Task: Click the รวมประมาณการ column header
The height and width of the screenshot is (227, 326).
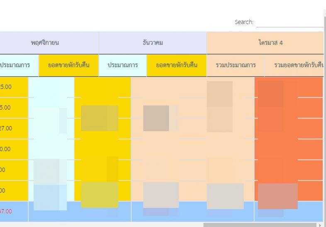Action: click(235, 65)
